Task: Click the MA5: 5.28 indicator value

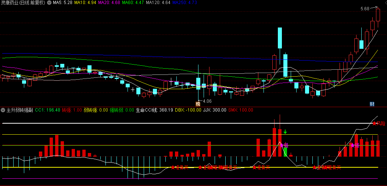Action: (63, 3)
